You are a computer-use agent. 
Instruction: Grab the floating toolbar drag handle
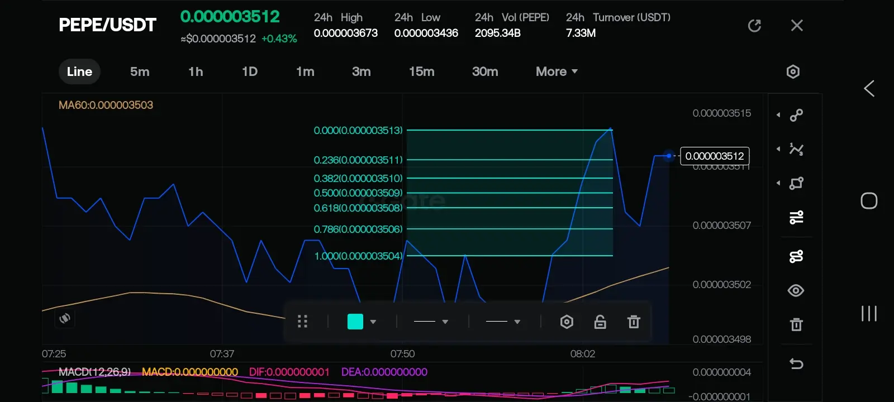(x=302, y=322)
